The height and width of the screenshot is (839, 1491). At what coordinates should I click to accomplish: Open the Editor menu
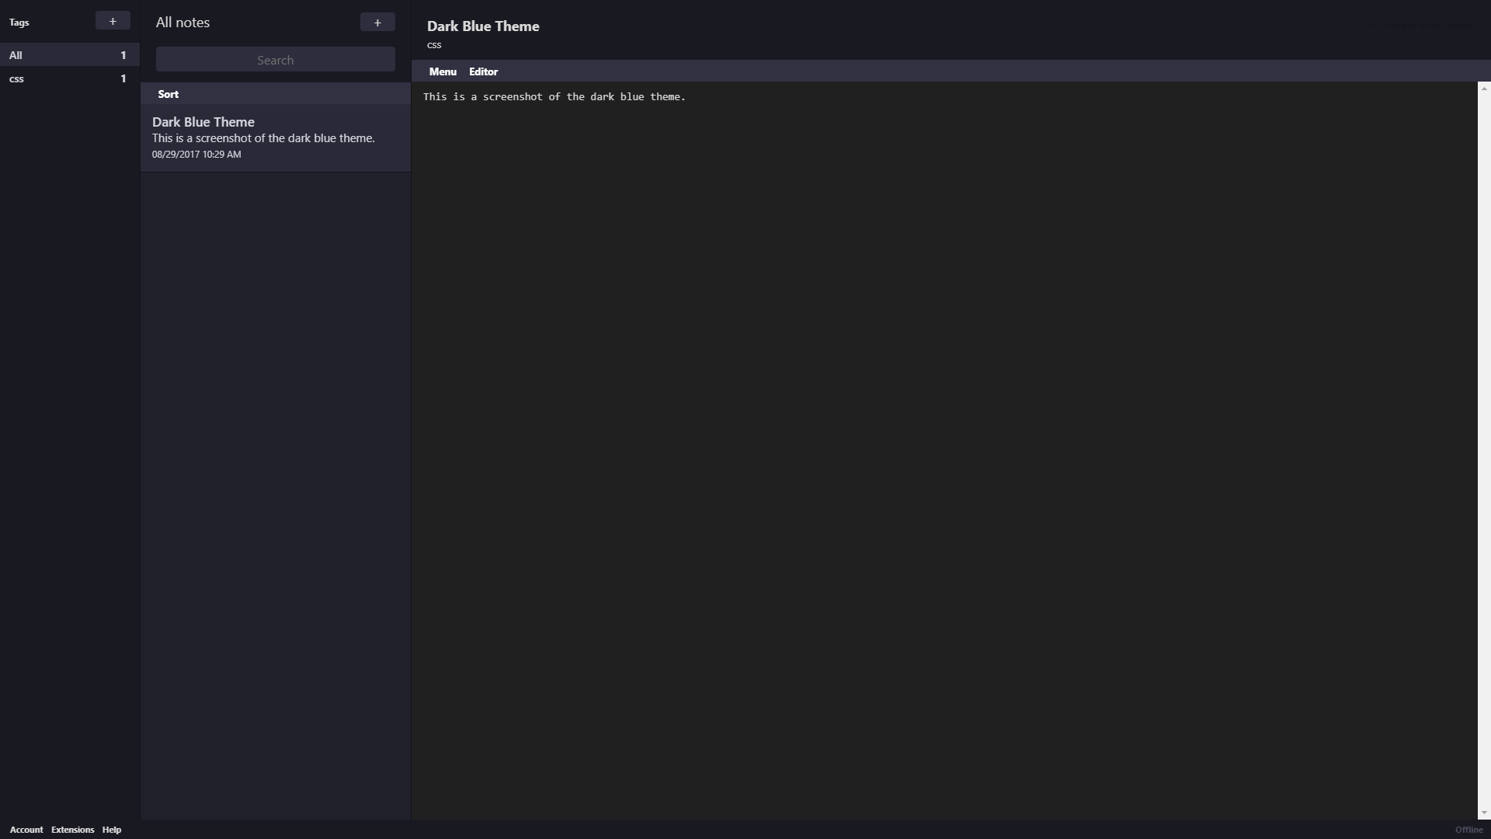(483, 71)
